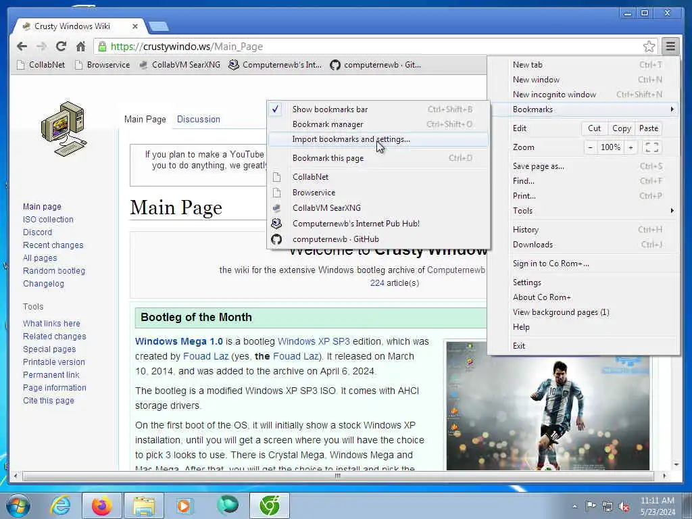Viewport: 692px width, 519px height.
Task: Click the Crusty Windows Wiki computer logo
Action: [x=64, y=129]
